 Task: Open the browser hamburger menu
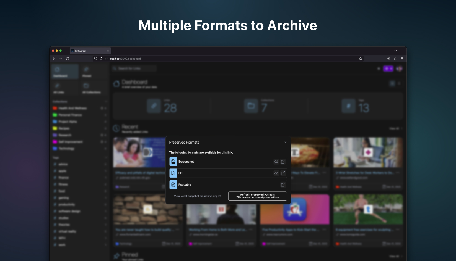coord(402,59)
